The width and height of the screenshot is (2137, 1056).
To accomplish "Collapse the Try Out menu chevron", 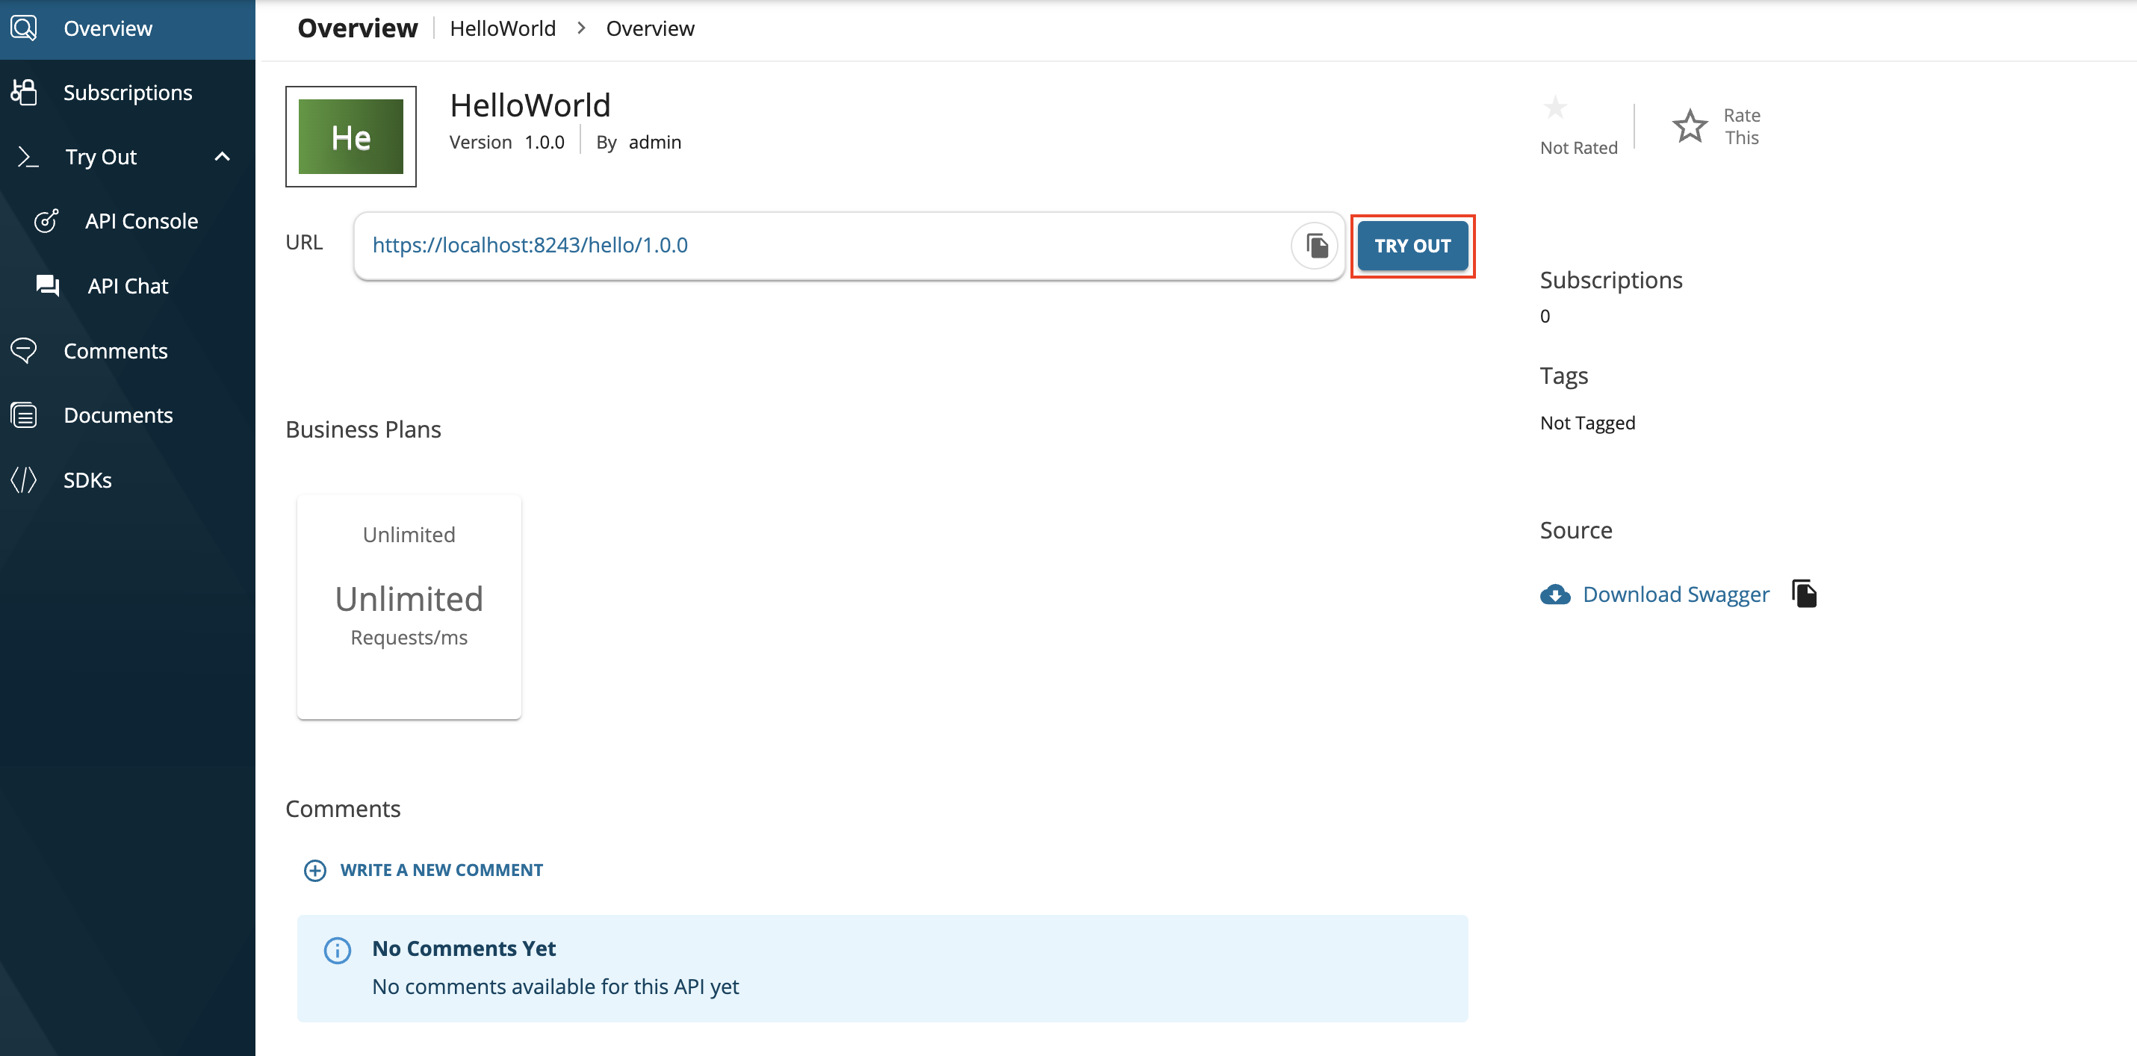I will pyautogui.click(x=222, y=157).
